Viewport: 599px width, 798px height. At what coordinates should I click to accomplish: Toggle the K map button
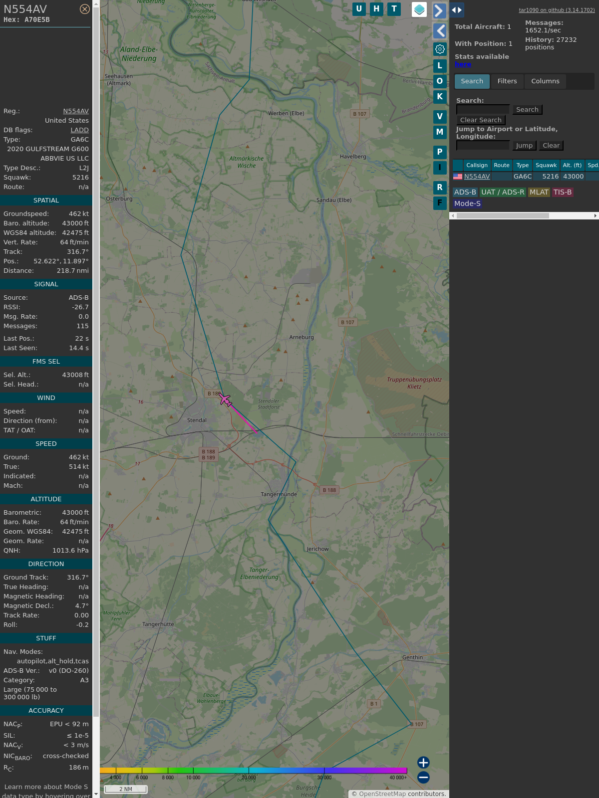[440, 97]
